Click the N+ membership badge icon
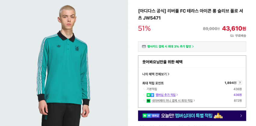 pos(150,95)
